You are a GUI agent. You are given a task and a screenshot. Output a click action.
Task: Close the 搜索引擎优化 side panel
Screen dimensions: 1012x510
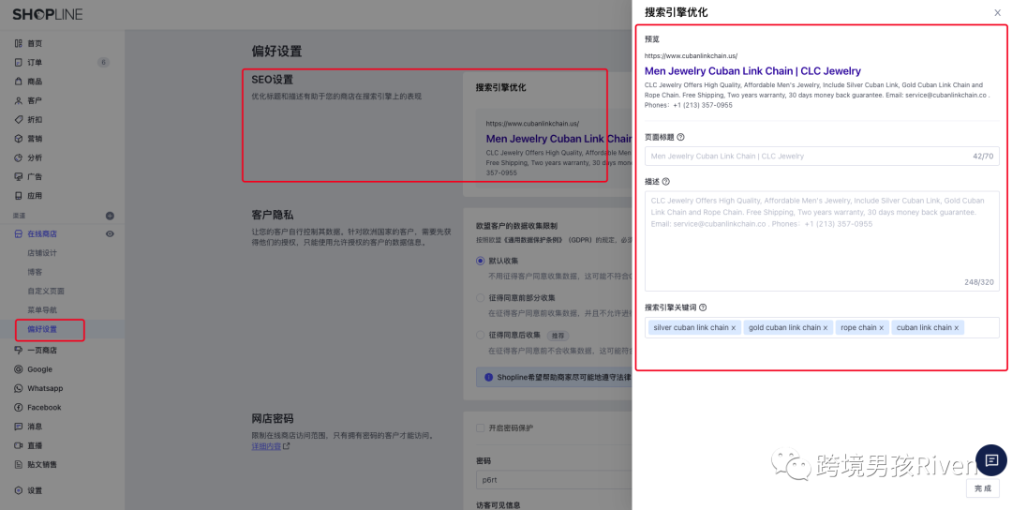click(x=998, y=13)
